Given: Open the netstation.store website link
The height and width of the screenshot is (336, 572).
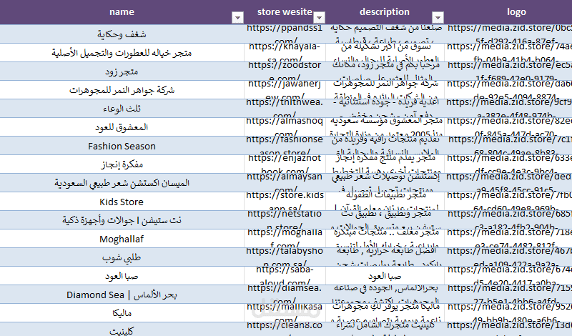Looking at the screenshot, I should pyautogui.click(x=285, y=220).
